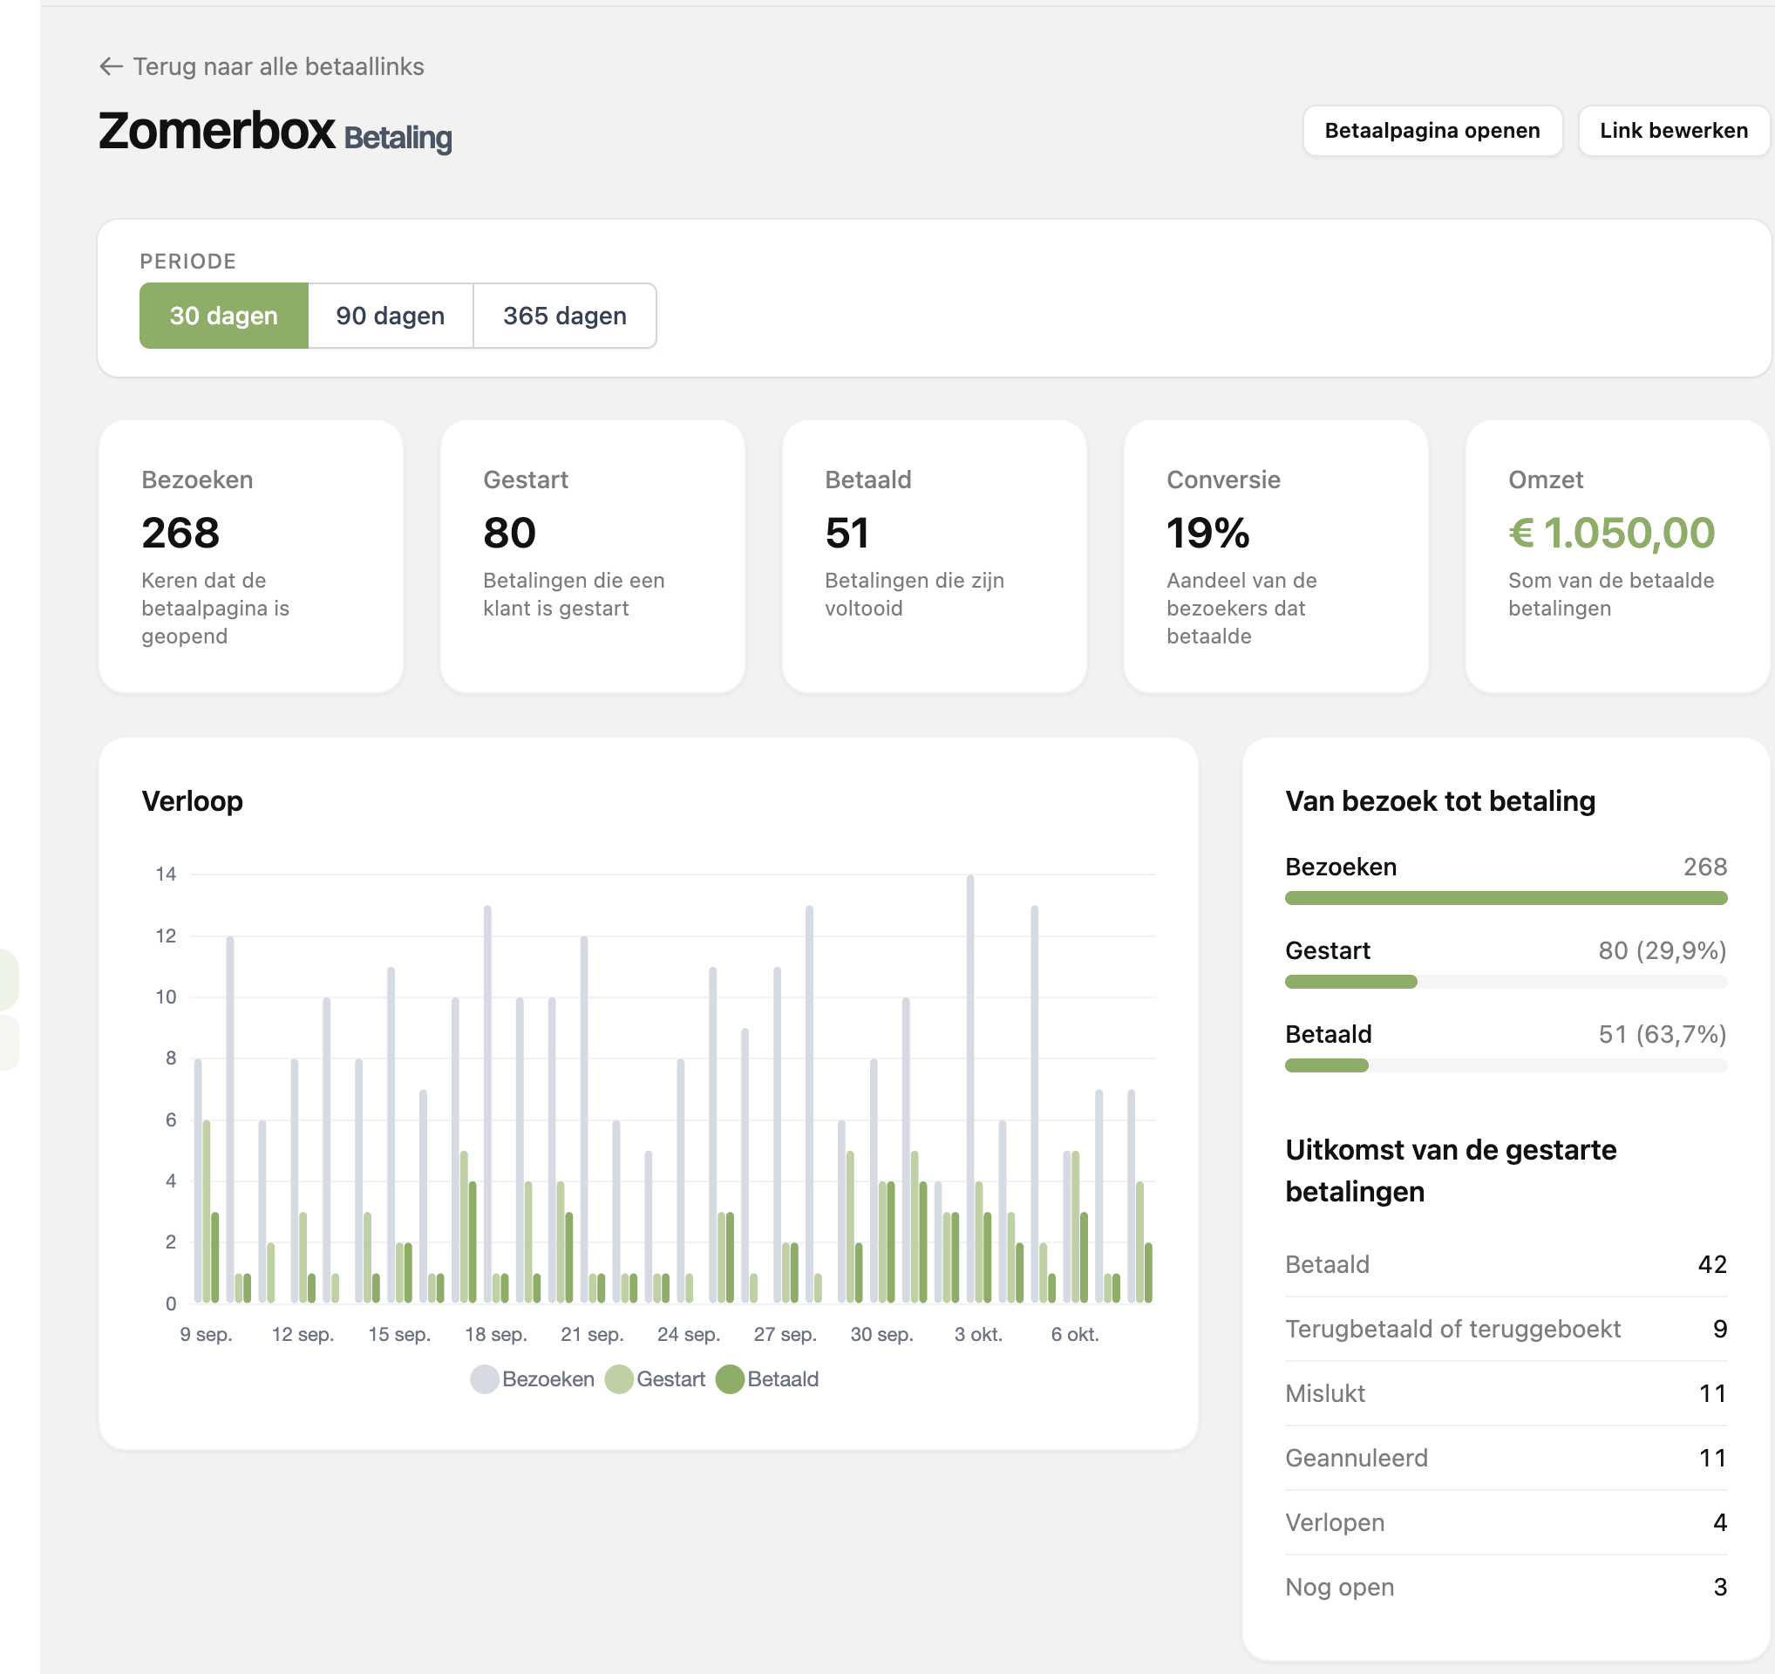
Task: Click the Geannuleerd outcome row
Action: pos(1506,1458)
